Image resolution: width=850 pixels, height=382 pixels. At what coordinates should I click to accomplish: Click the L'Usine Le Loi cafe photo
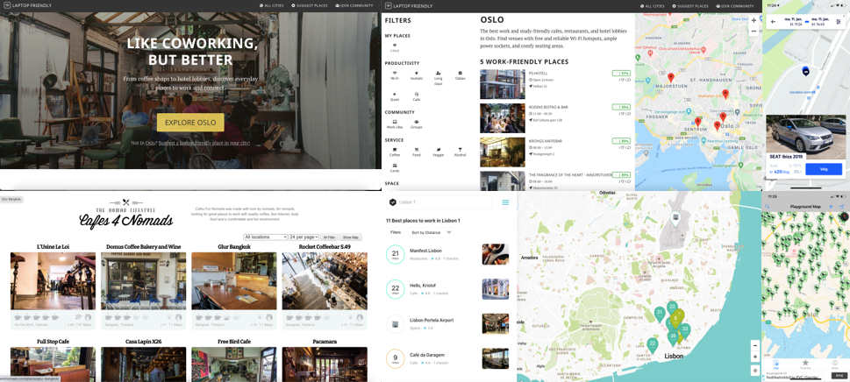(53, 281)
